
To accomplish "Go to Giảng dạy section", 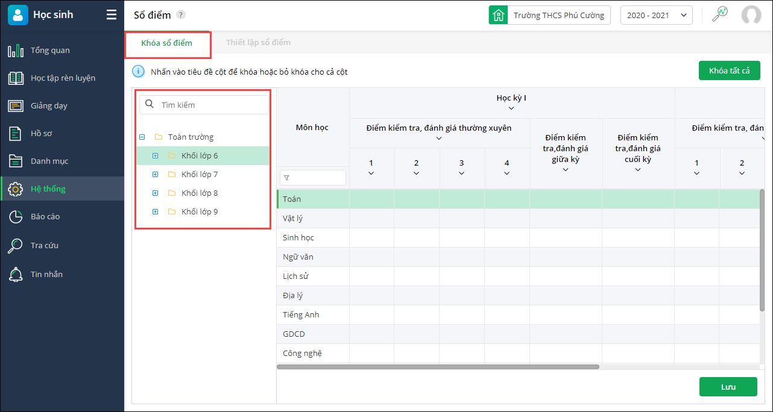I will pyautogui.click(x=62, y=105).
